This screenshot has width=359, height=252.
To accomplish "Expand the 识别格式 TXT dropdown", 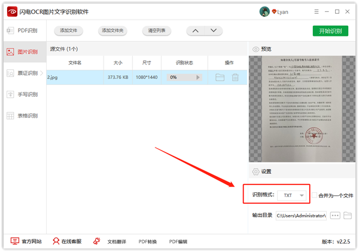I will pos(293,195).
